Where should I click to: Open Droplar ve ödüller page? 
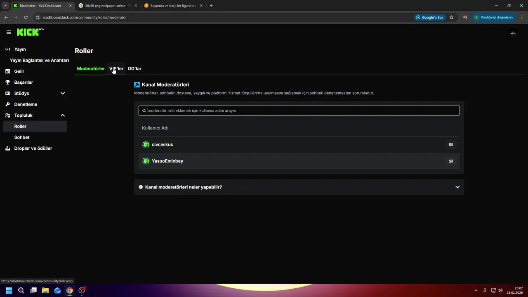click(x=35, y=148)
